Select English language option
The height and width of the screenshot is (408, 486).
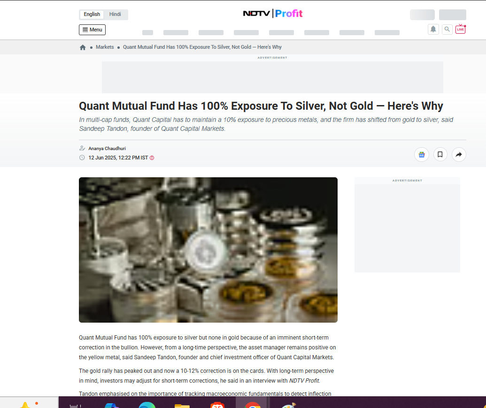pos(92,14)
